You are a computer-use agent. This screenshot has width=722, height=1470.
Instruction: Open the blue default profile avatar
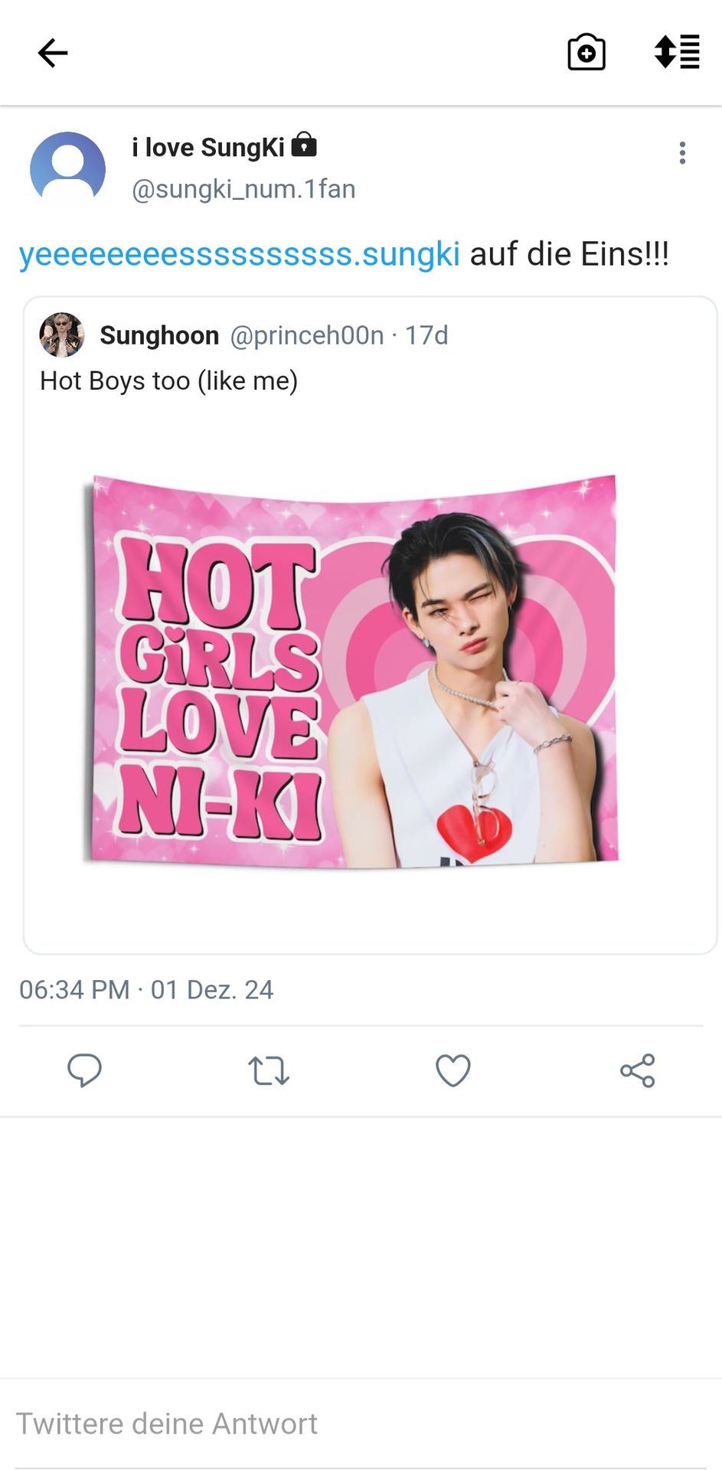(67, 168)
